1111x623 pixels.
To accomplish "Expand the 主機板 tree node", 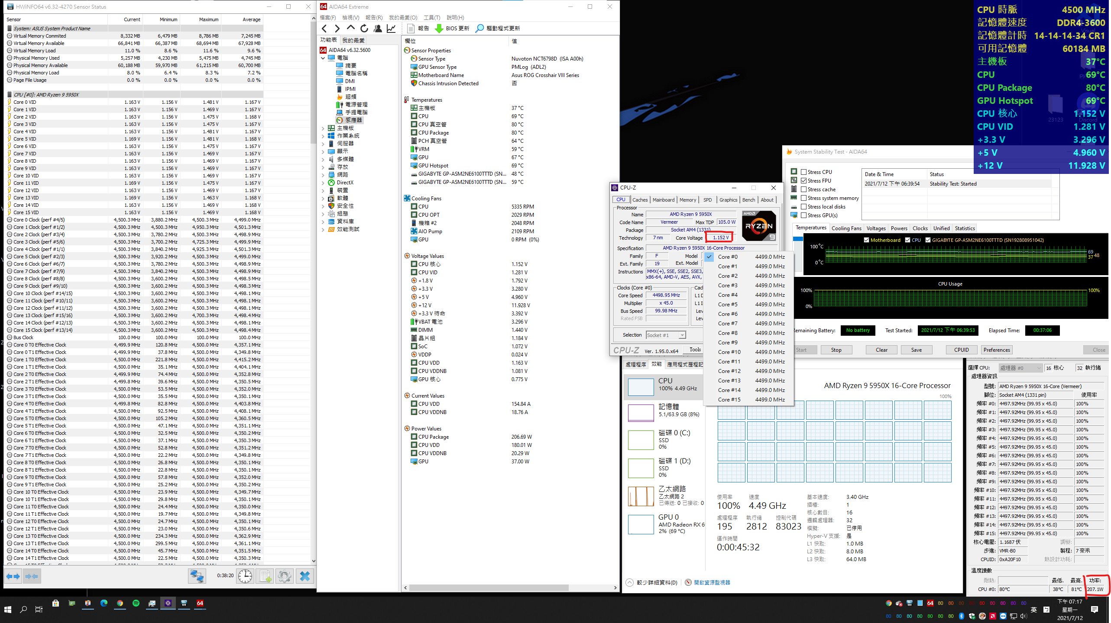I will (x=323, y=128).
